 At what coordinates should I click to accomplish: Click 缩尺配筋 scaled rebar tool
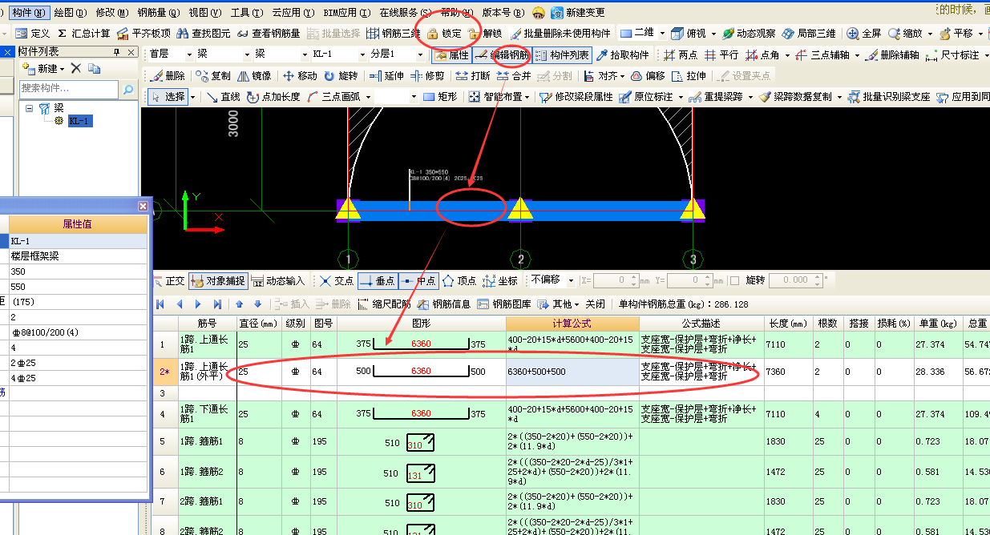[384, 304]
